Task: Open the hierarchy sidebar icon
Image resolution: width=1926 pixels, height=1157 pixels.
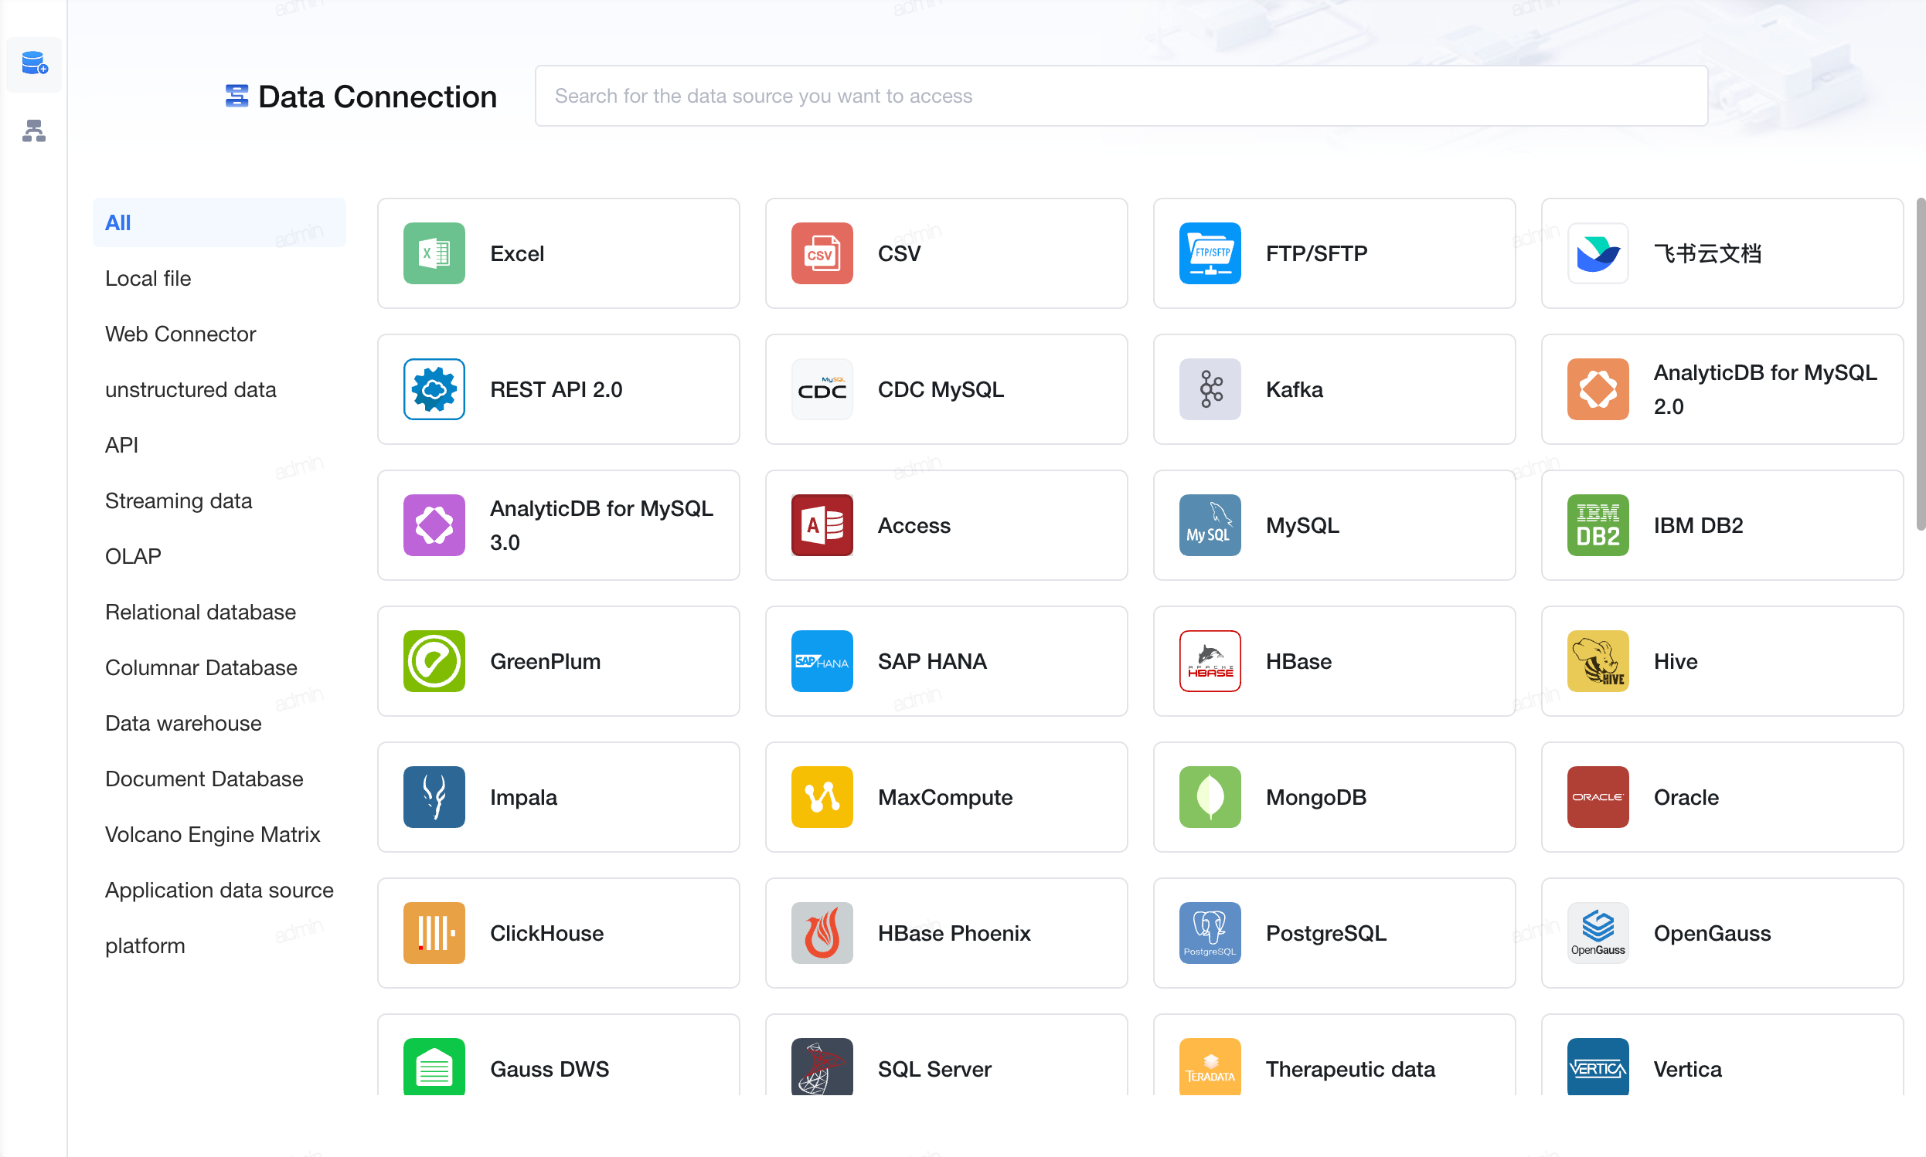Action: pyautogui.click(x=34, y=131)
